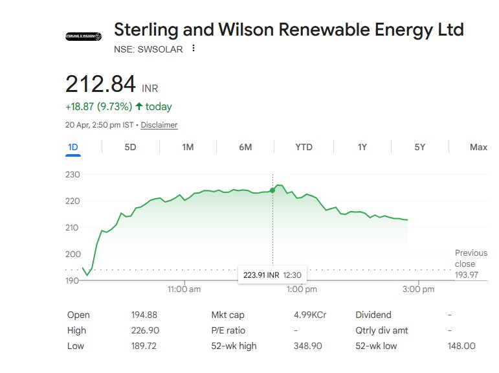Switch chart to YTD view
This screenshot has width=499, height=373.
pos(304,147)
